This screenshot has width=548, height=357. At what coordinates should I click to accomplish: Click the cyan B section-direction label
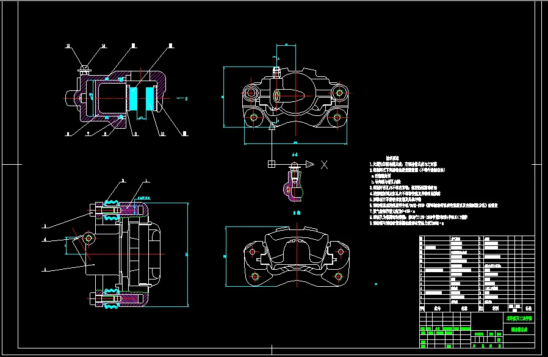[186, 99]
